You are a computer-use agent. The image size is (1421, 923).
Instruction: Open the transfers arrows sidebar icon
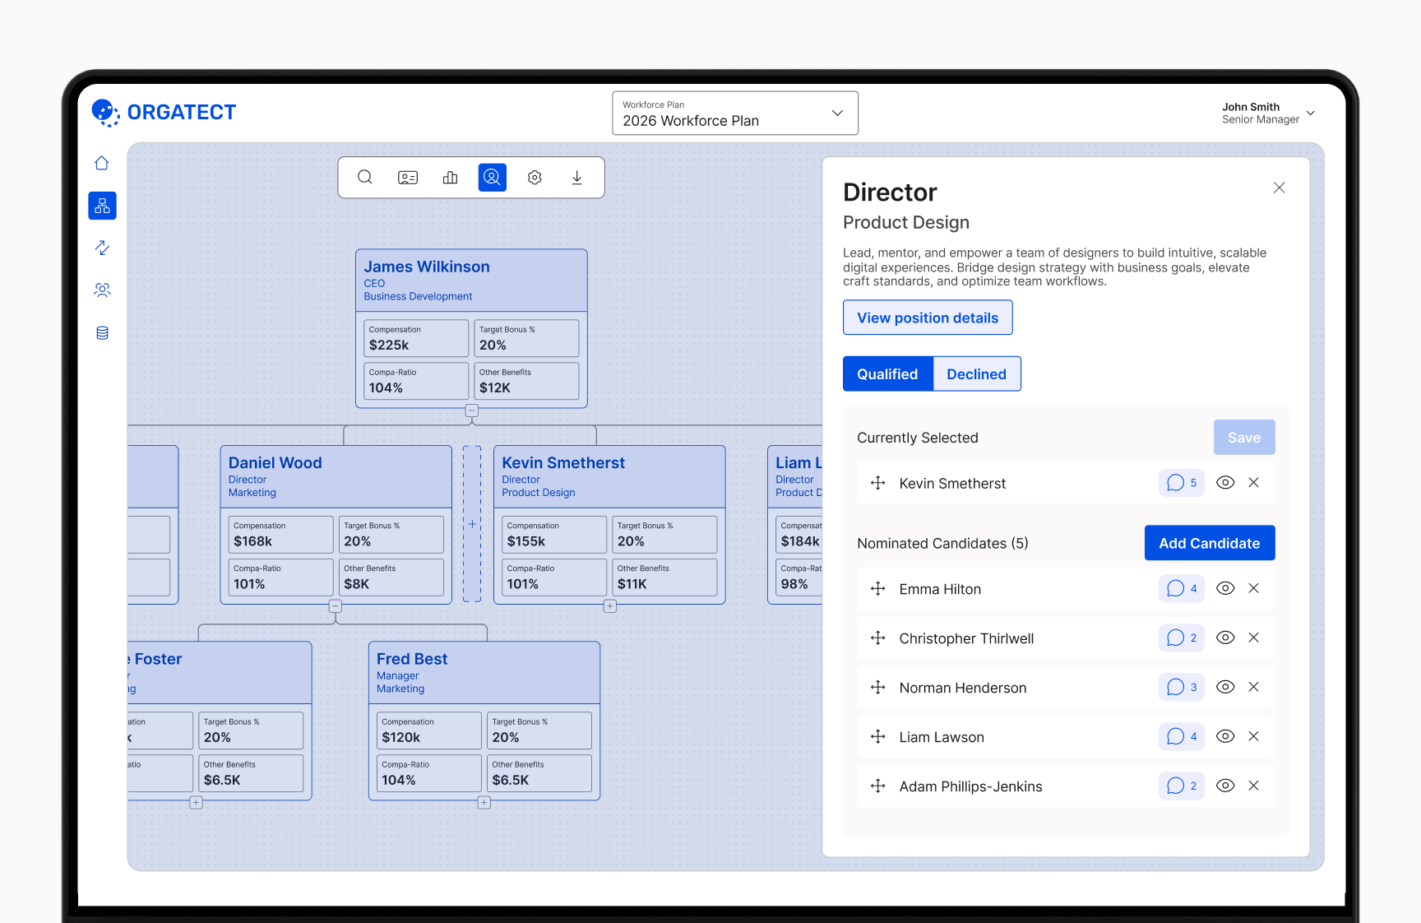pos(102,248)
